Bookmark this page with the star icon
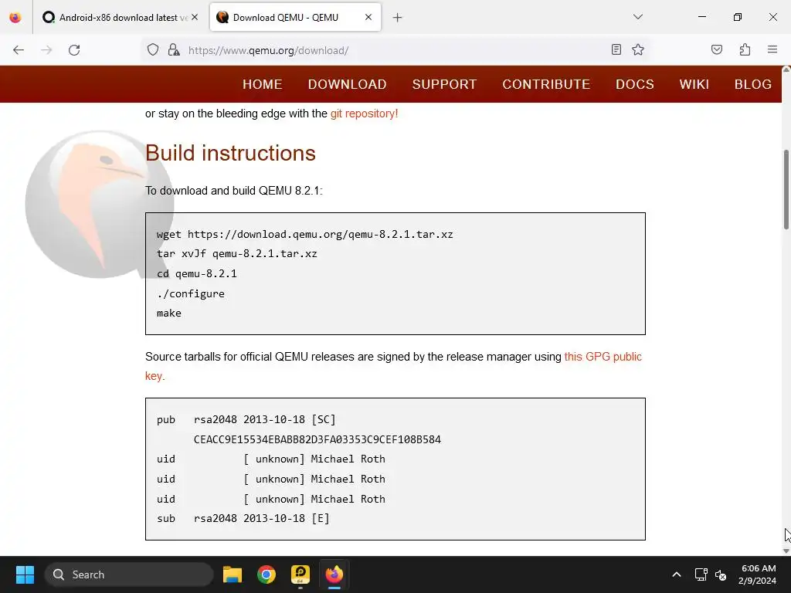 pos(638,49)
